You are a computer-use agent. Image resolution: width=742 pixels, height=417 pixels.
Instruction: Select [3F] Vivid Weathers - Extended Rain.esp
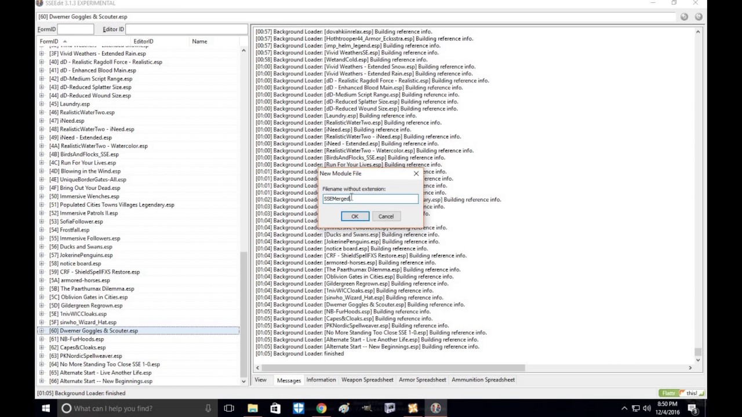pos(97,54)
